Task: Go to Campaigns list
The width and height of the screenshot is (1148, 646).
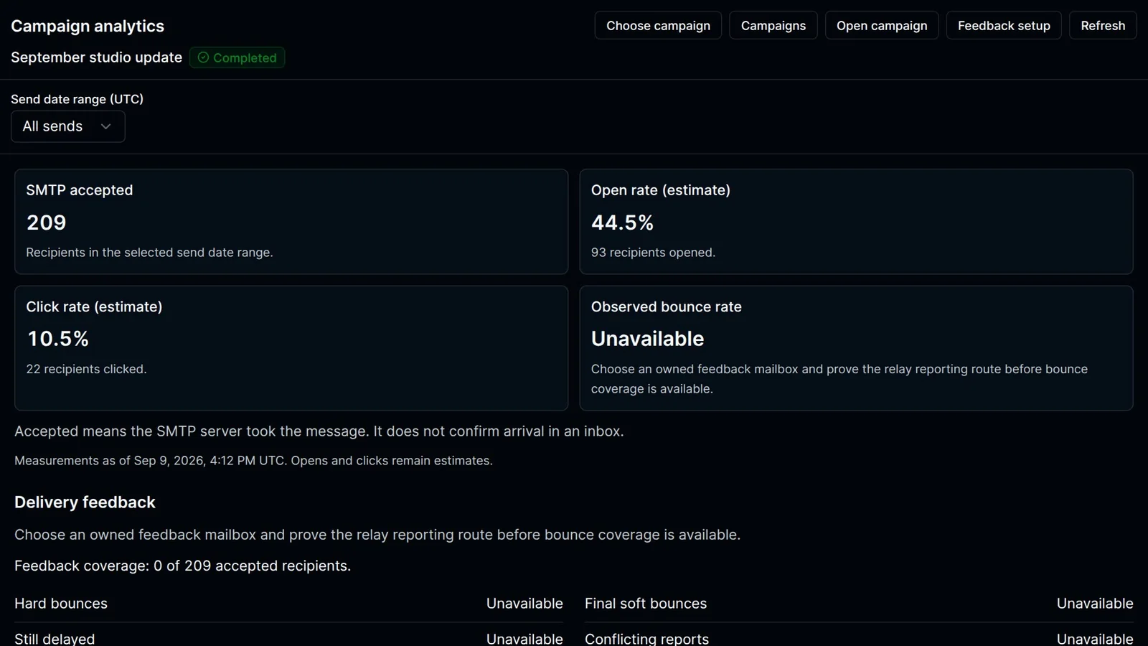Action: coord(773,26)
